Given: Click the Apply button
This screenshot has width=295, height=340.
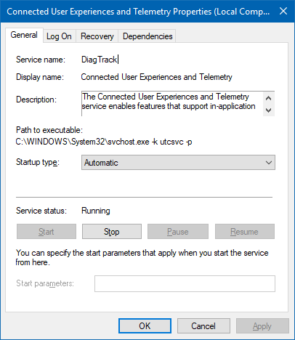Looking at the screenshot, I should click(x=262, y=326).
